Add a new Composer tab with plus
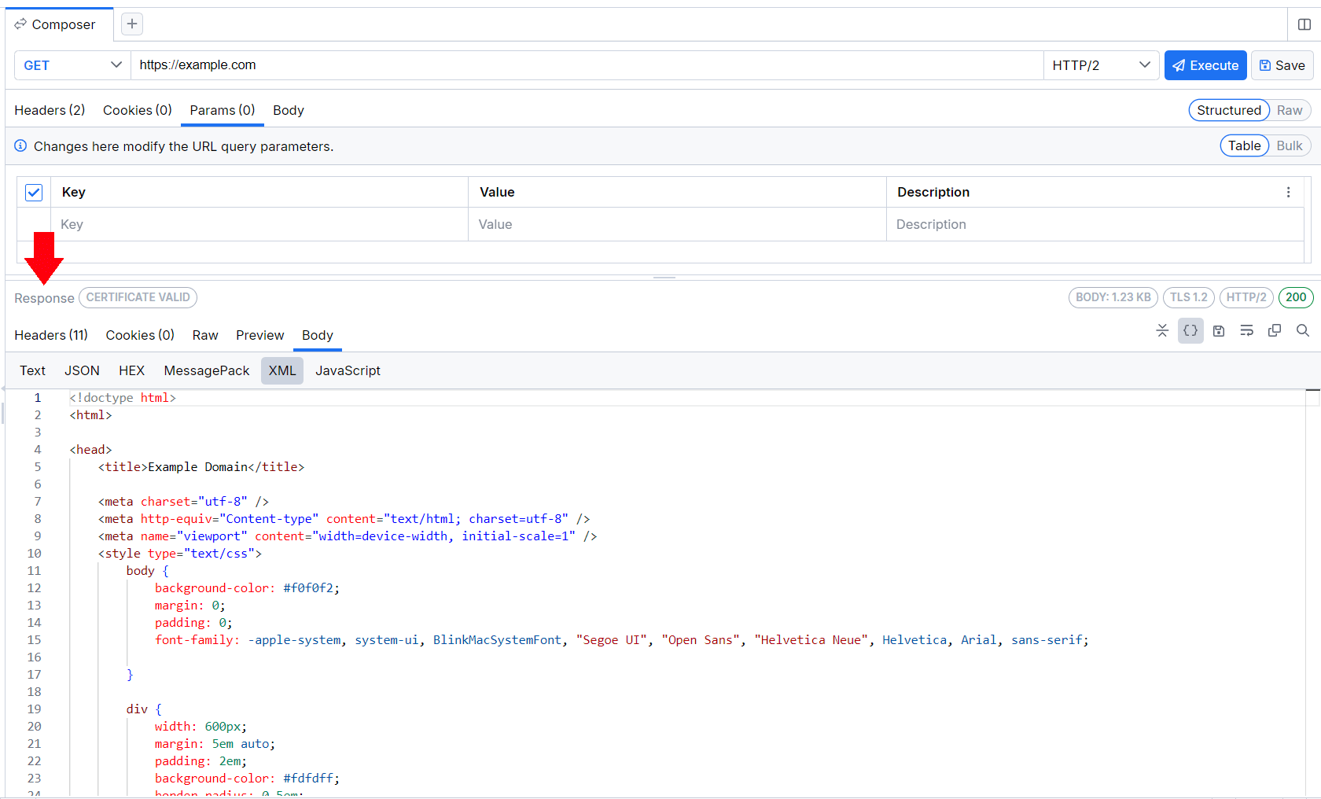Image resolution: width=1321 pixels, height=799 pixels. [x=132, y=24]
